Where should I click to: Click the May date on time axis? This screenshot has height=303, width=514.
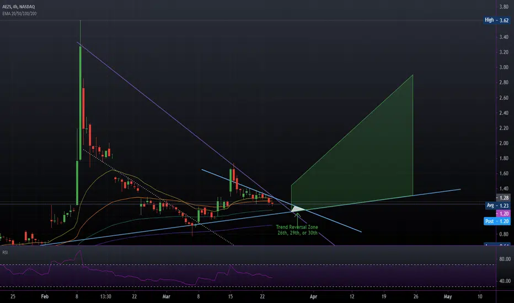447,296
